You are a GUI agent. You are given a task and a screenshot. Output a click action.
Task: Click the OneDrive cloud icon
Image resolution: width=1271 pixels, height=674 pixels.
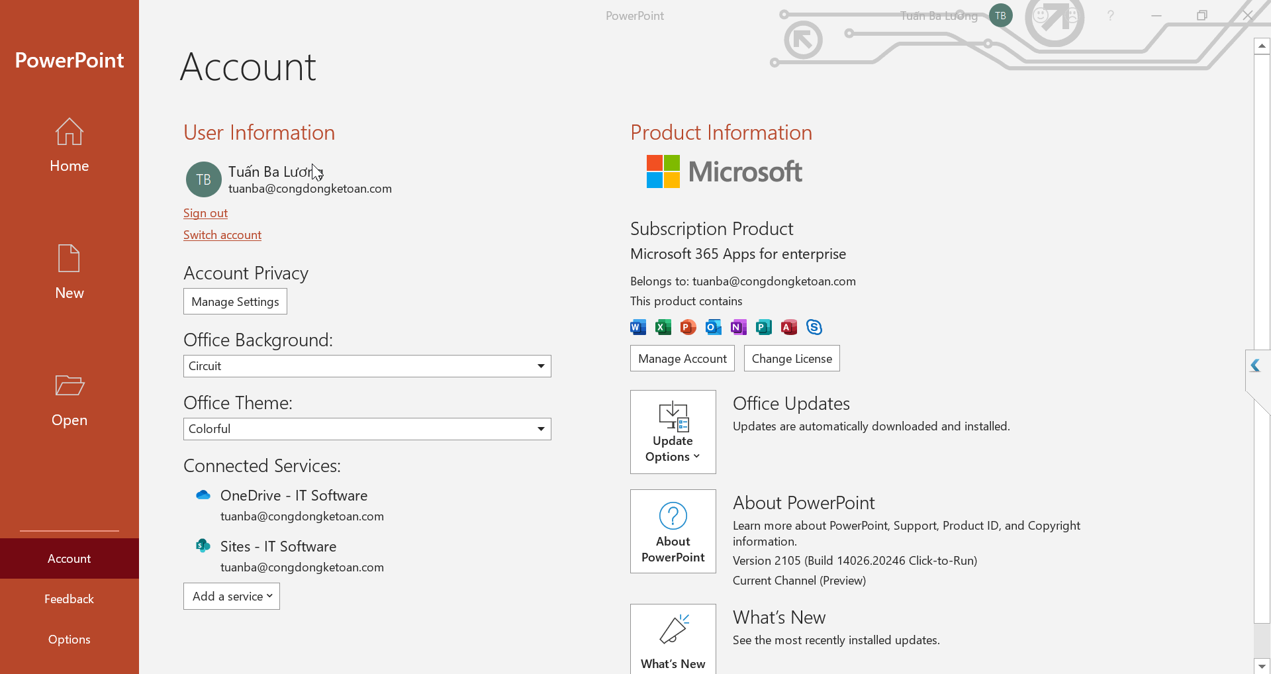(x=203, y=495)
